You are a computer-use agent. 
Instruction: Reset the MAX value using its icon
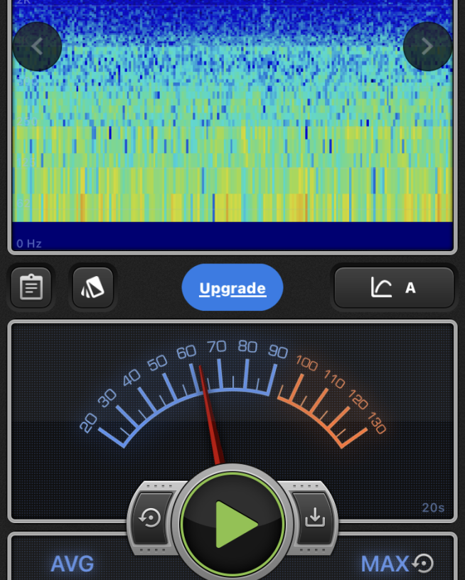(x=423, y=564)
